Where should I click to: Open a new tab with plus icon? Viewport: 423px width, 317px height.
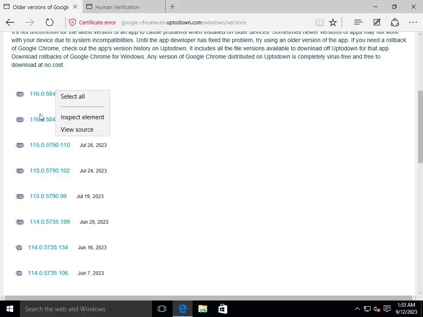click(172, 7)
